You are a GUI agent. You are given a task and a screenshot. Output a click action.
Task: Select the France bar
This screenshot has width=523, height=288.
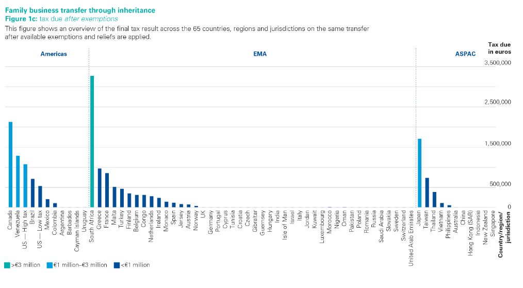pos(107,190)
